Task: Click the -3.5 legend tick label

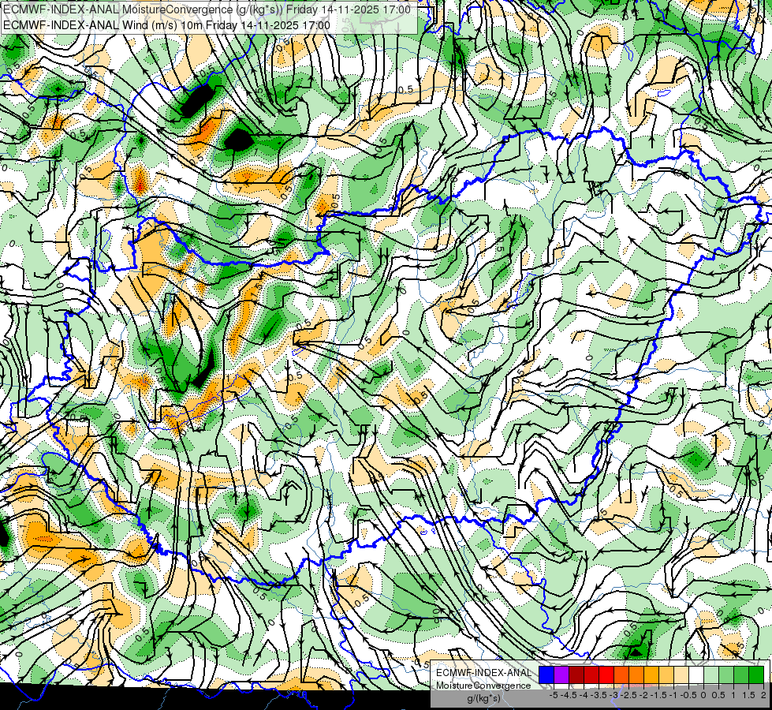Action: coord(599,695)
